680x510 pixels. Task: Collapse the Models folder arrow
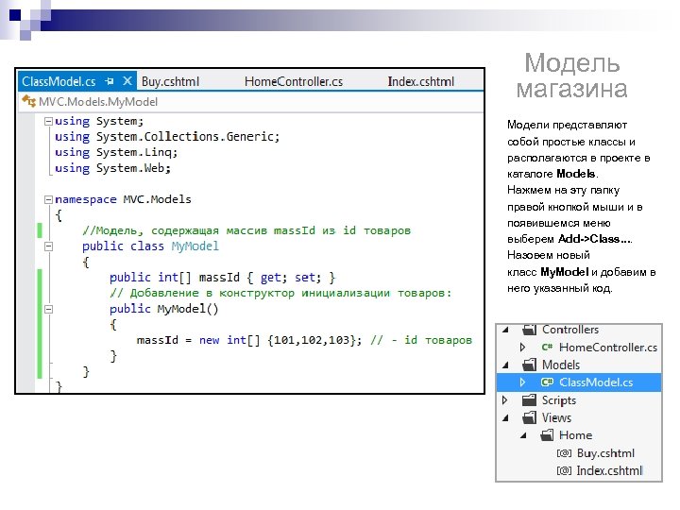pos(505,365)
